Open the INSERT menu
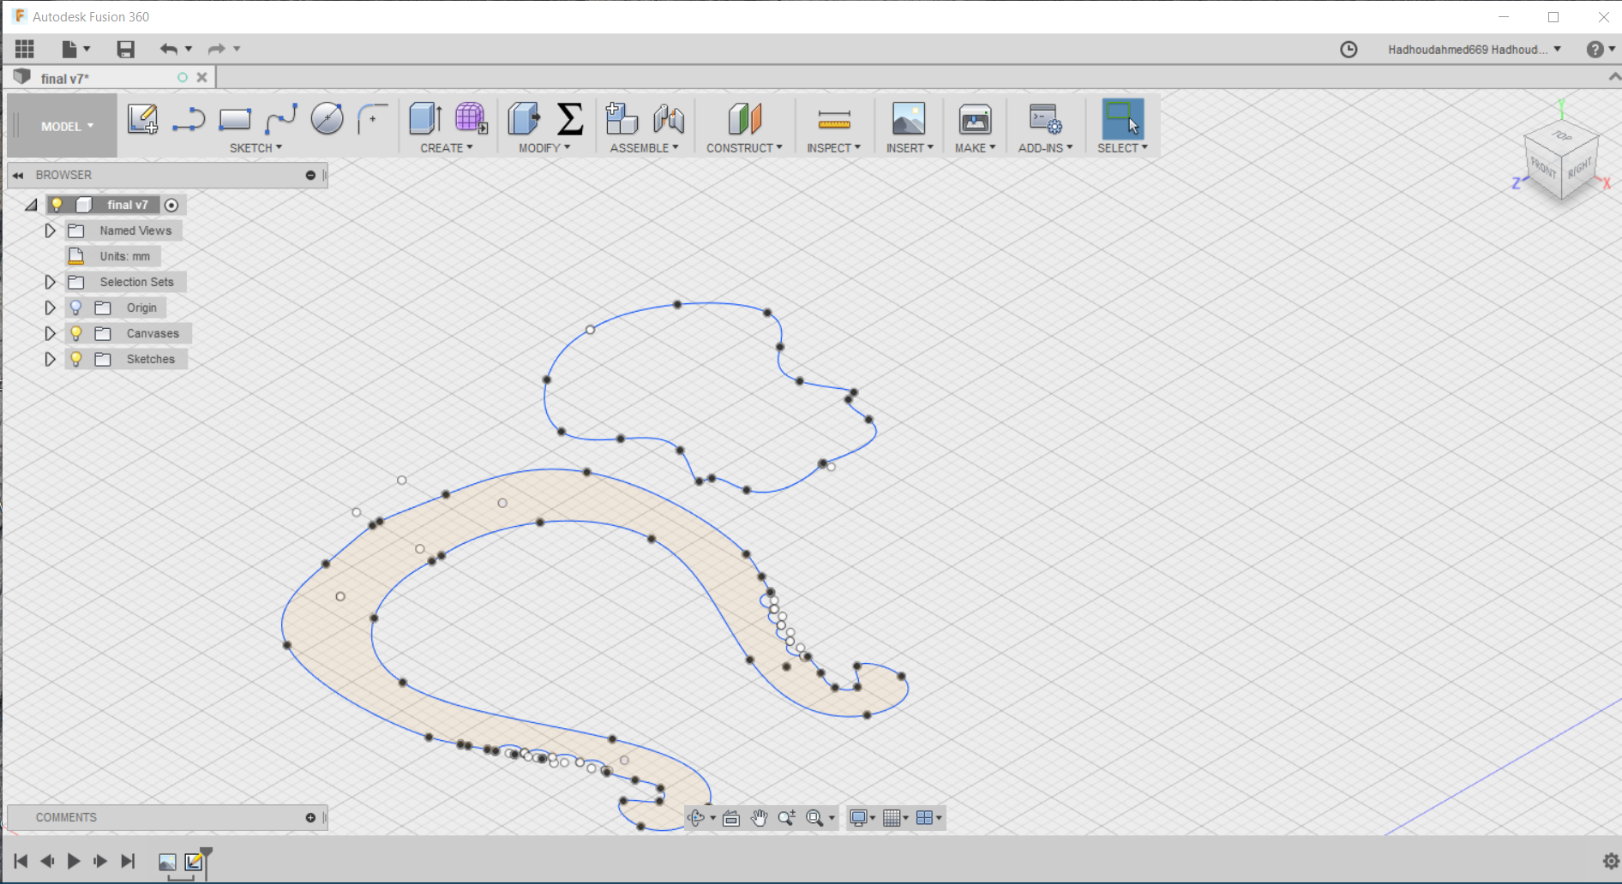1622x884 pixels. pyautogui.click(x=910, y=148)
